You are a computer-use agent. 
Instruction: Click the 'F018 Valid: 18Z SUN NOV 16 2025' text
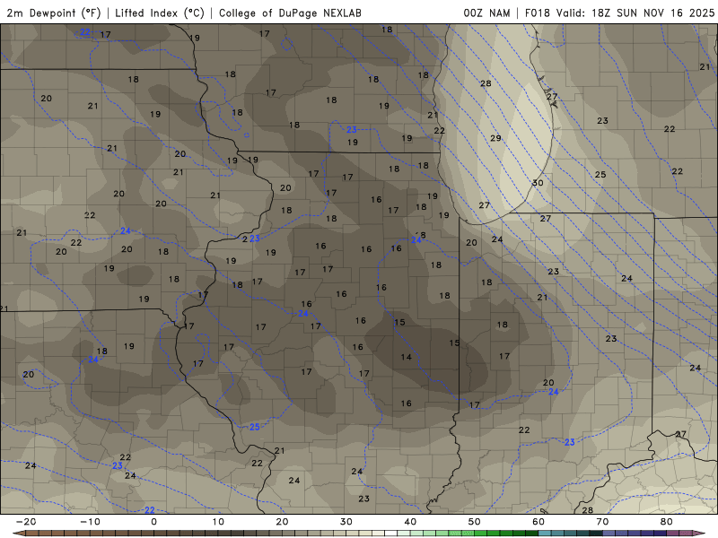[x=619, y=13]
